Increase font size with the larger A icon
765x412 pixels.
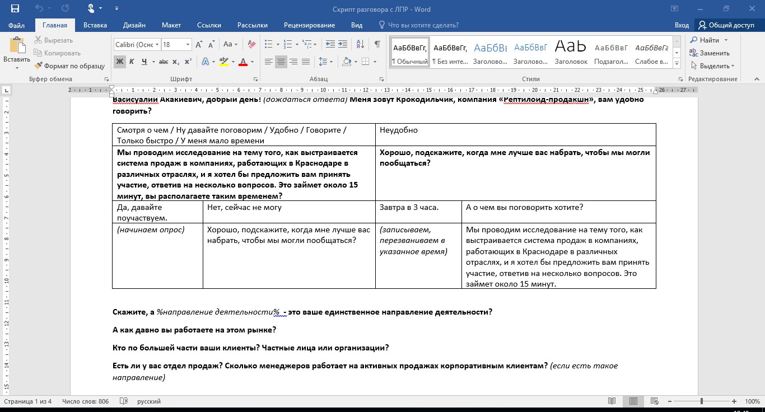[200, 44]
